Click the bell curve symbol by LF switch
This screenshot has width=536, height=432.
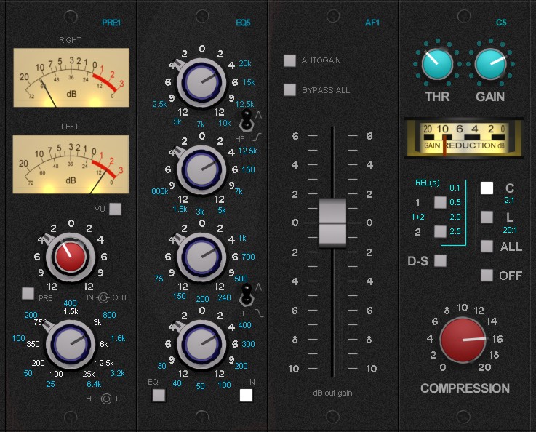tap(258, 287)
